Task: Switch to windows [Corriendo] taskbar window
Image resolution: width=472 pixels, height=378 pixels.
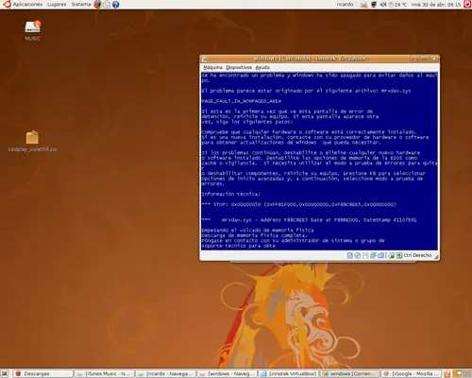Action: [x=349, y=373]
